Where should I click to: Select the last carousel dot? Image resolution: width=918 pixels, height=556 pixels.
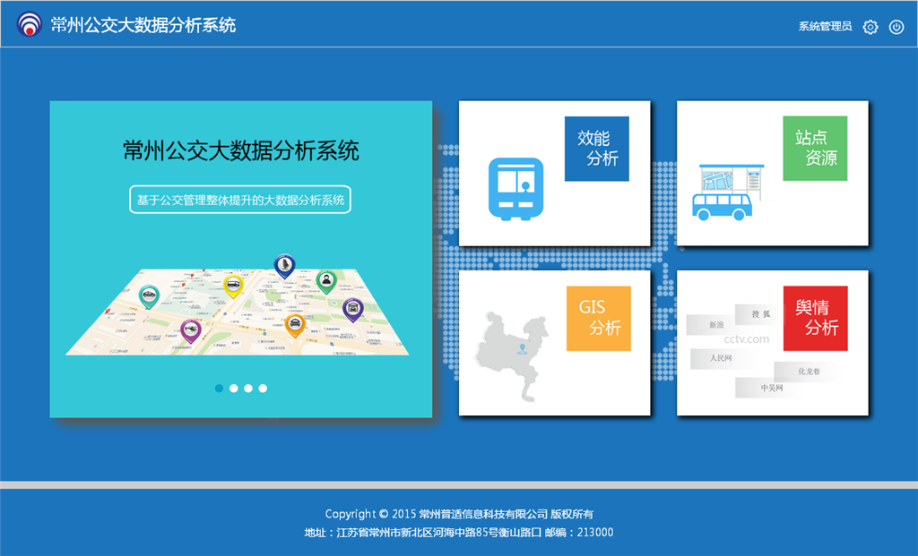[x=262, y=388]
